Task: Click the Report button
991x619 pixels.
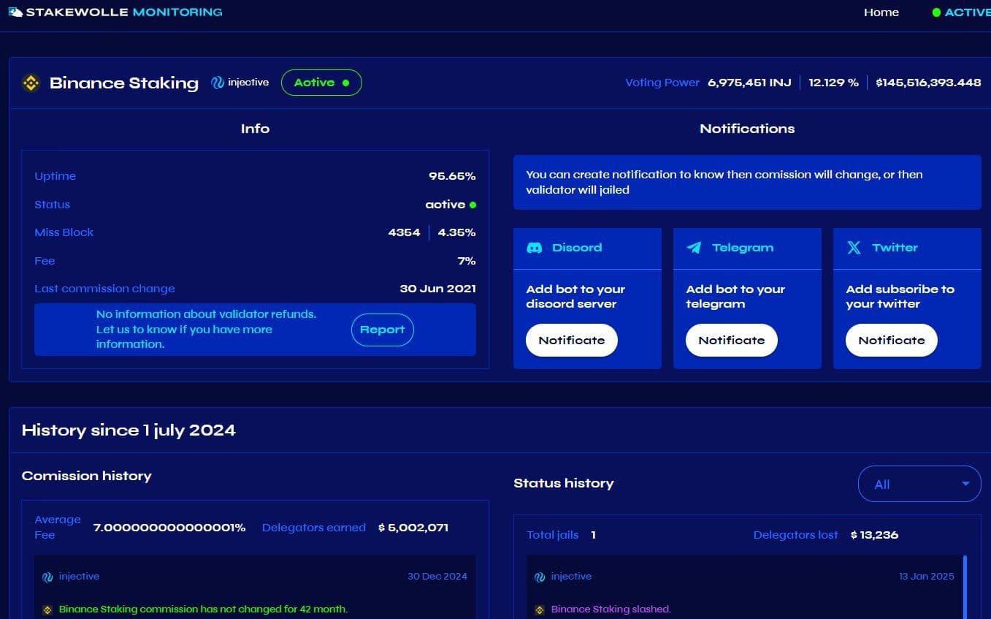Action: tap(382, 330)
